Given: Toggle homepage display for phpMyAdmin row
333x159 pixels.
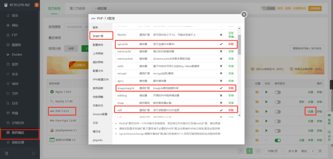Looking at the screenshot, I should 277,131.
